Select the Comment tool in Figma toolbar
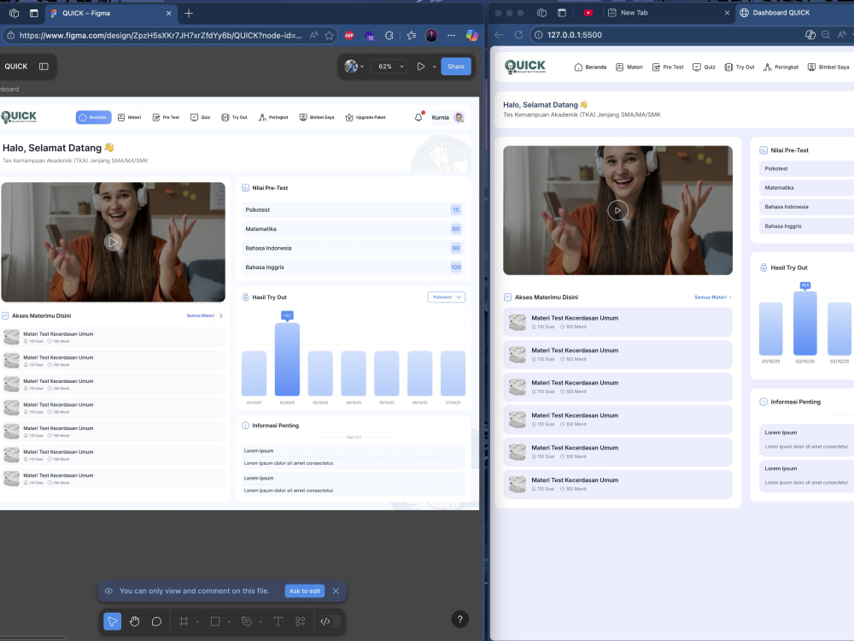 [156, 621]
